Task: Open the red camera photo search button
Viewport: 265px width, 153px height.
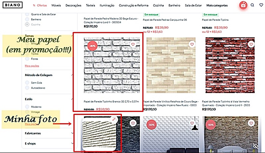Action: coord(243,5)
